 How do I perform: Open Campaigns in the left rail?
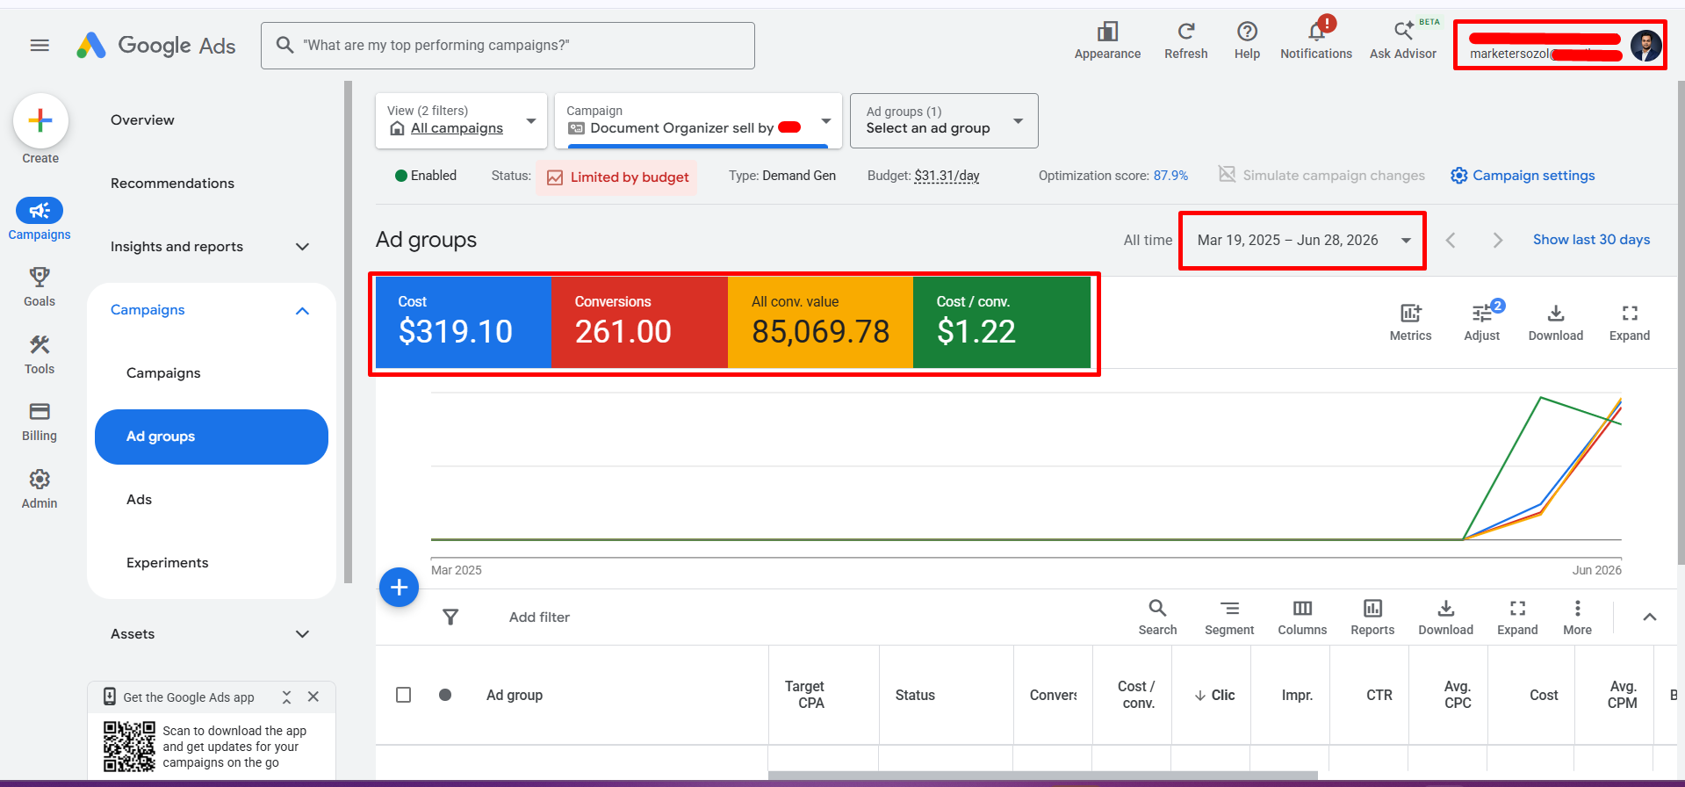[x=40, y=220]
